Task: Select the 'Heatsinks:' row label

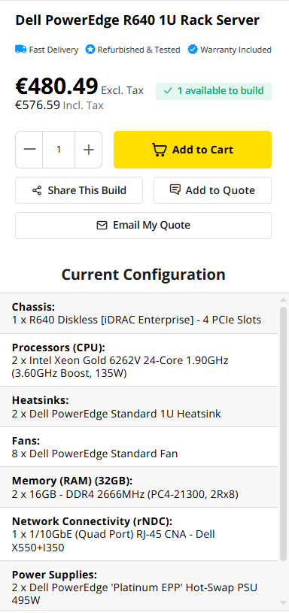Action: [41, 401]
